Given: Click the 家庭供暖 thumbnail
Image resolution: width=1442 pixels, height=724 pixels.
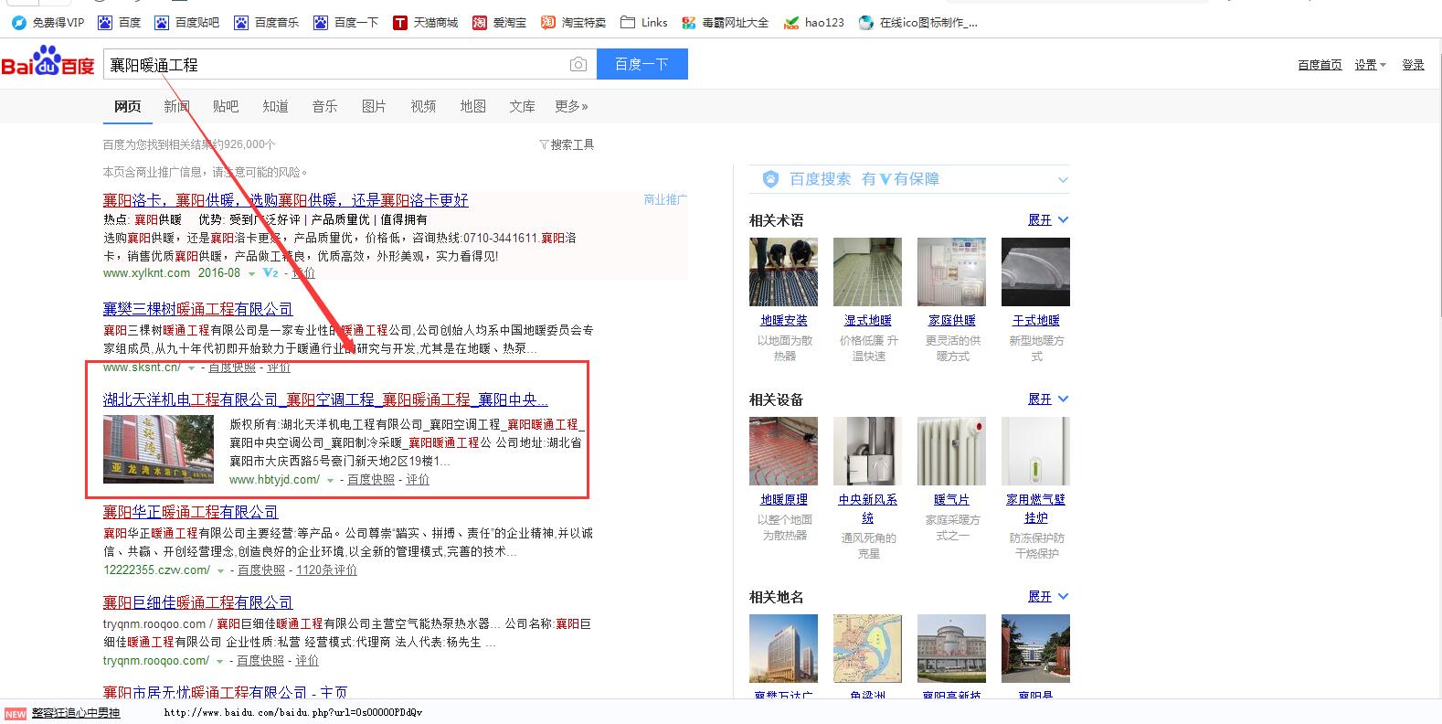Looking at the screenshot, I should [x=951, y=271].
